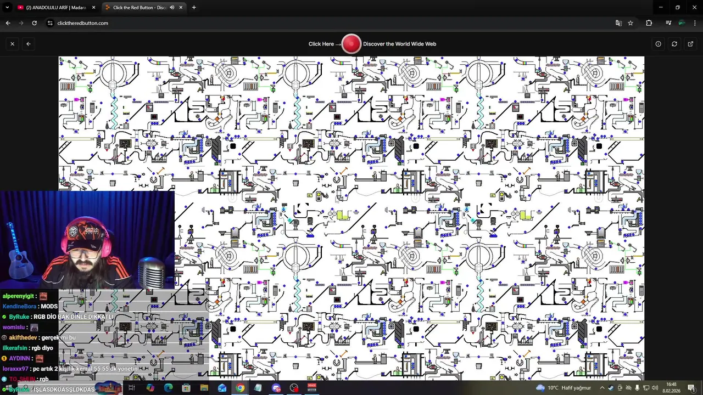This screenshot has width=703, height=395.
Task: Click the Chrome icon on the taskbar
Action: click(240, 388)
